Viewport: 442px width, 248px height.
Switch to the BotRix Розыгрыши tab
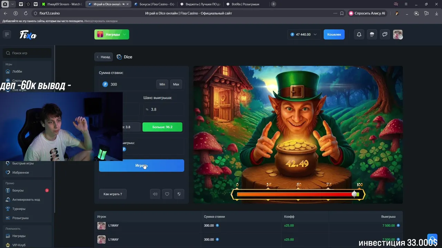[246, 4]
